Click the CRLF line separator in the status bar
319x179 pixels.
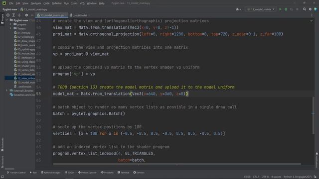pyautogui.click(x=256, y=177)
